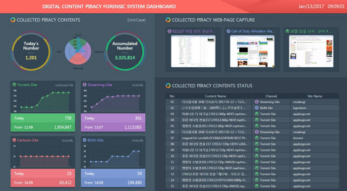Click the Content Name column header

click(216, 96)
